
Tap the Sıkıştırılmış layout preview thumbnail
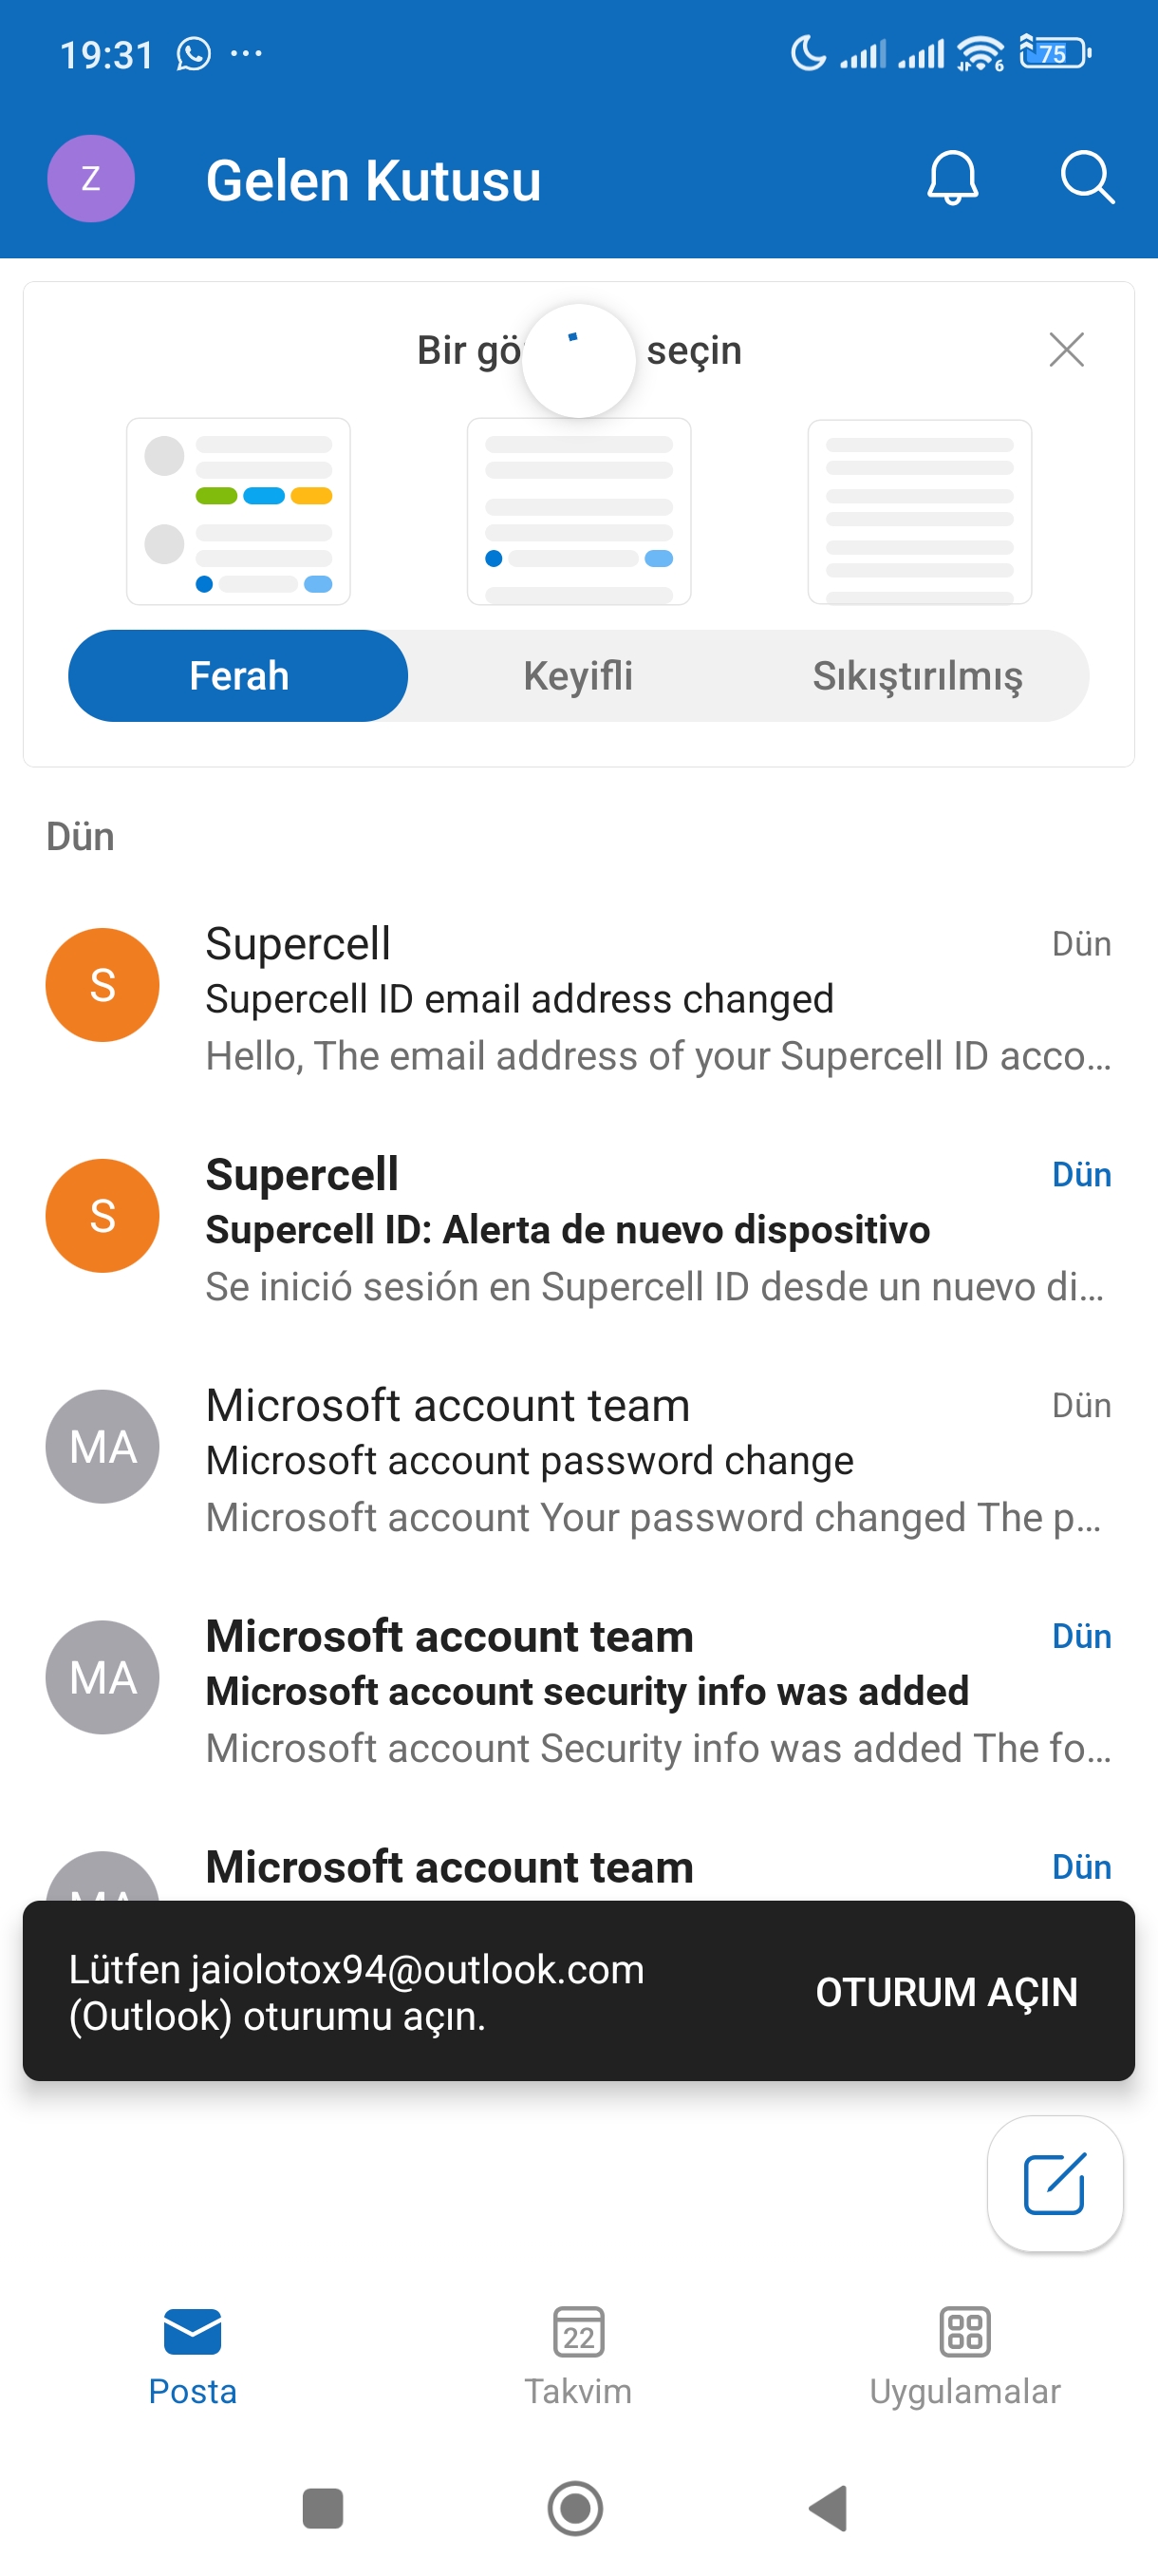point(919,511)
